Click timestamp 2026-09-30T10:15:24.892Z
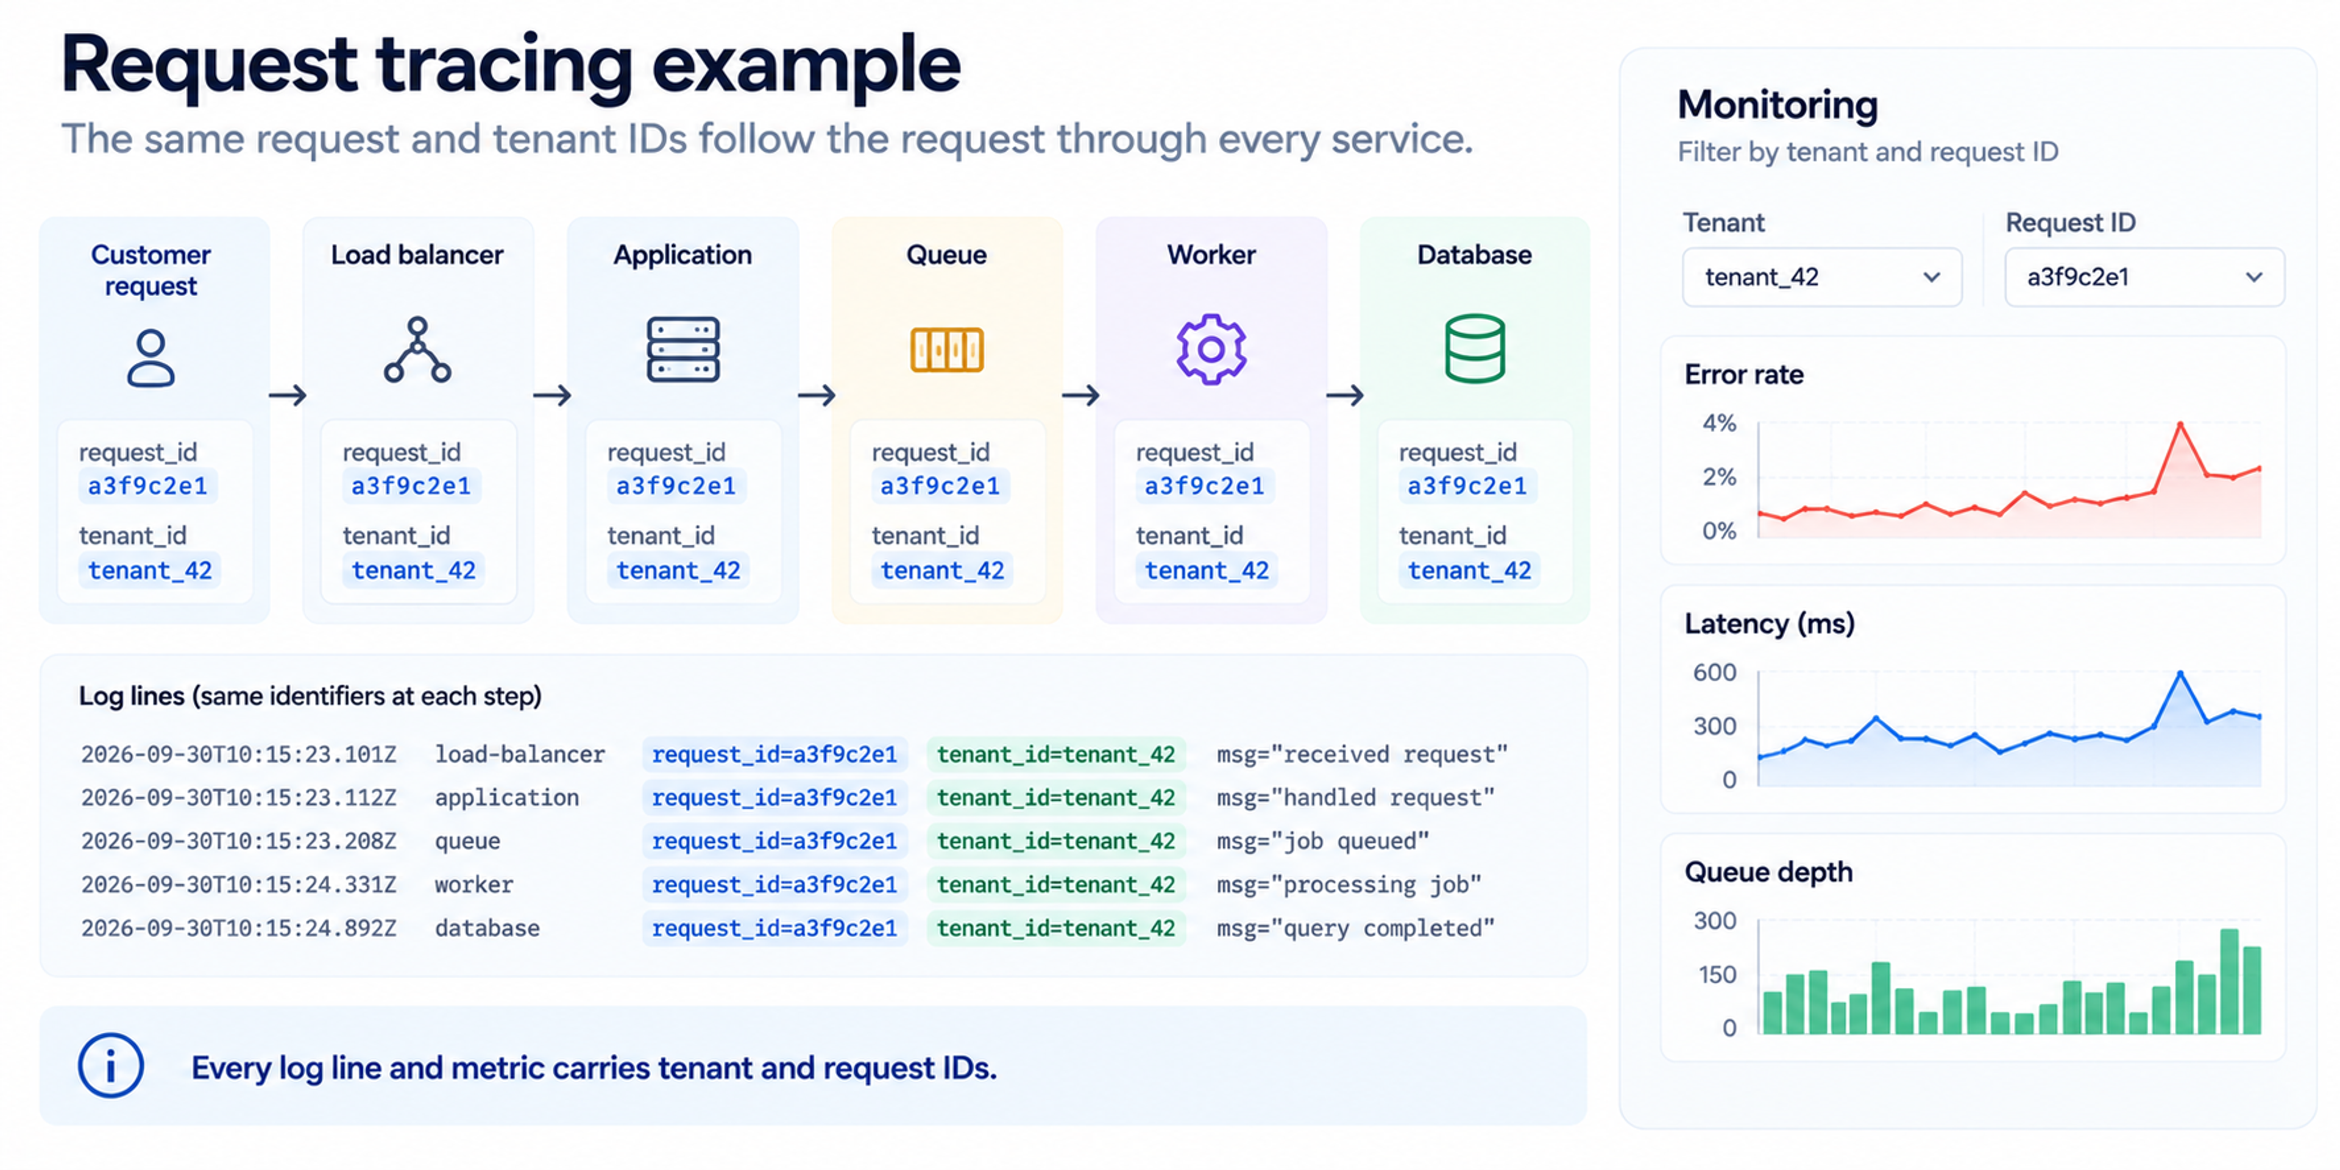The height and width of the screenshot is (1170, 2340). coord(239,928)
